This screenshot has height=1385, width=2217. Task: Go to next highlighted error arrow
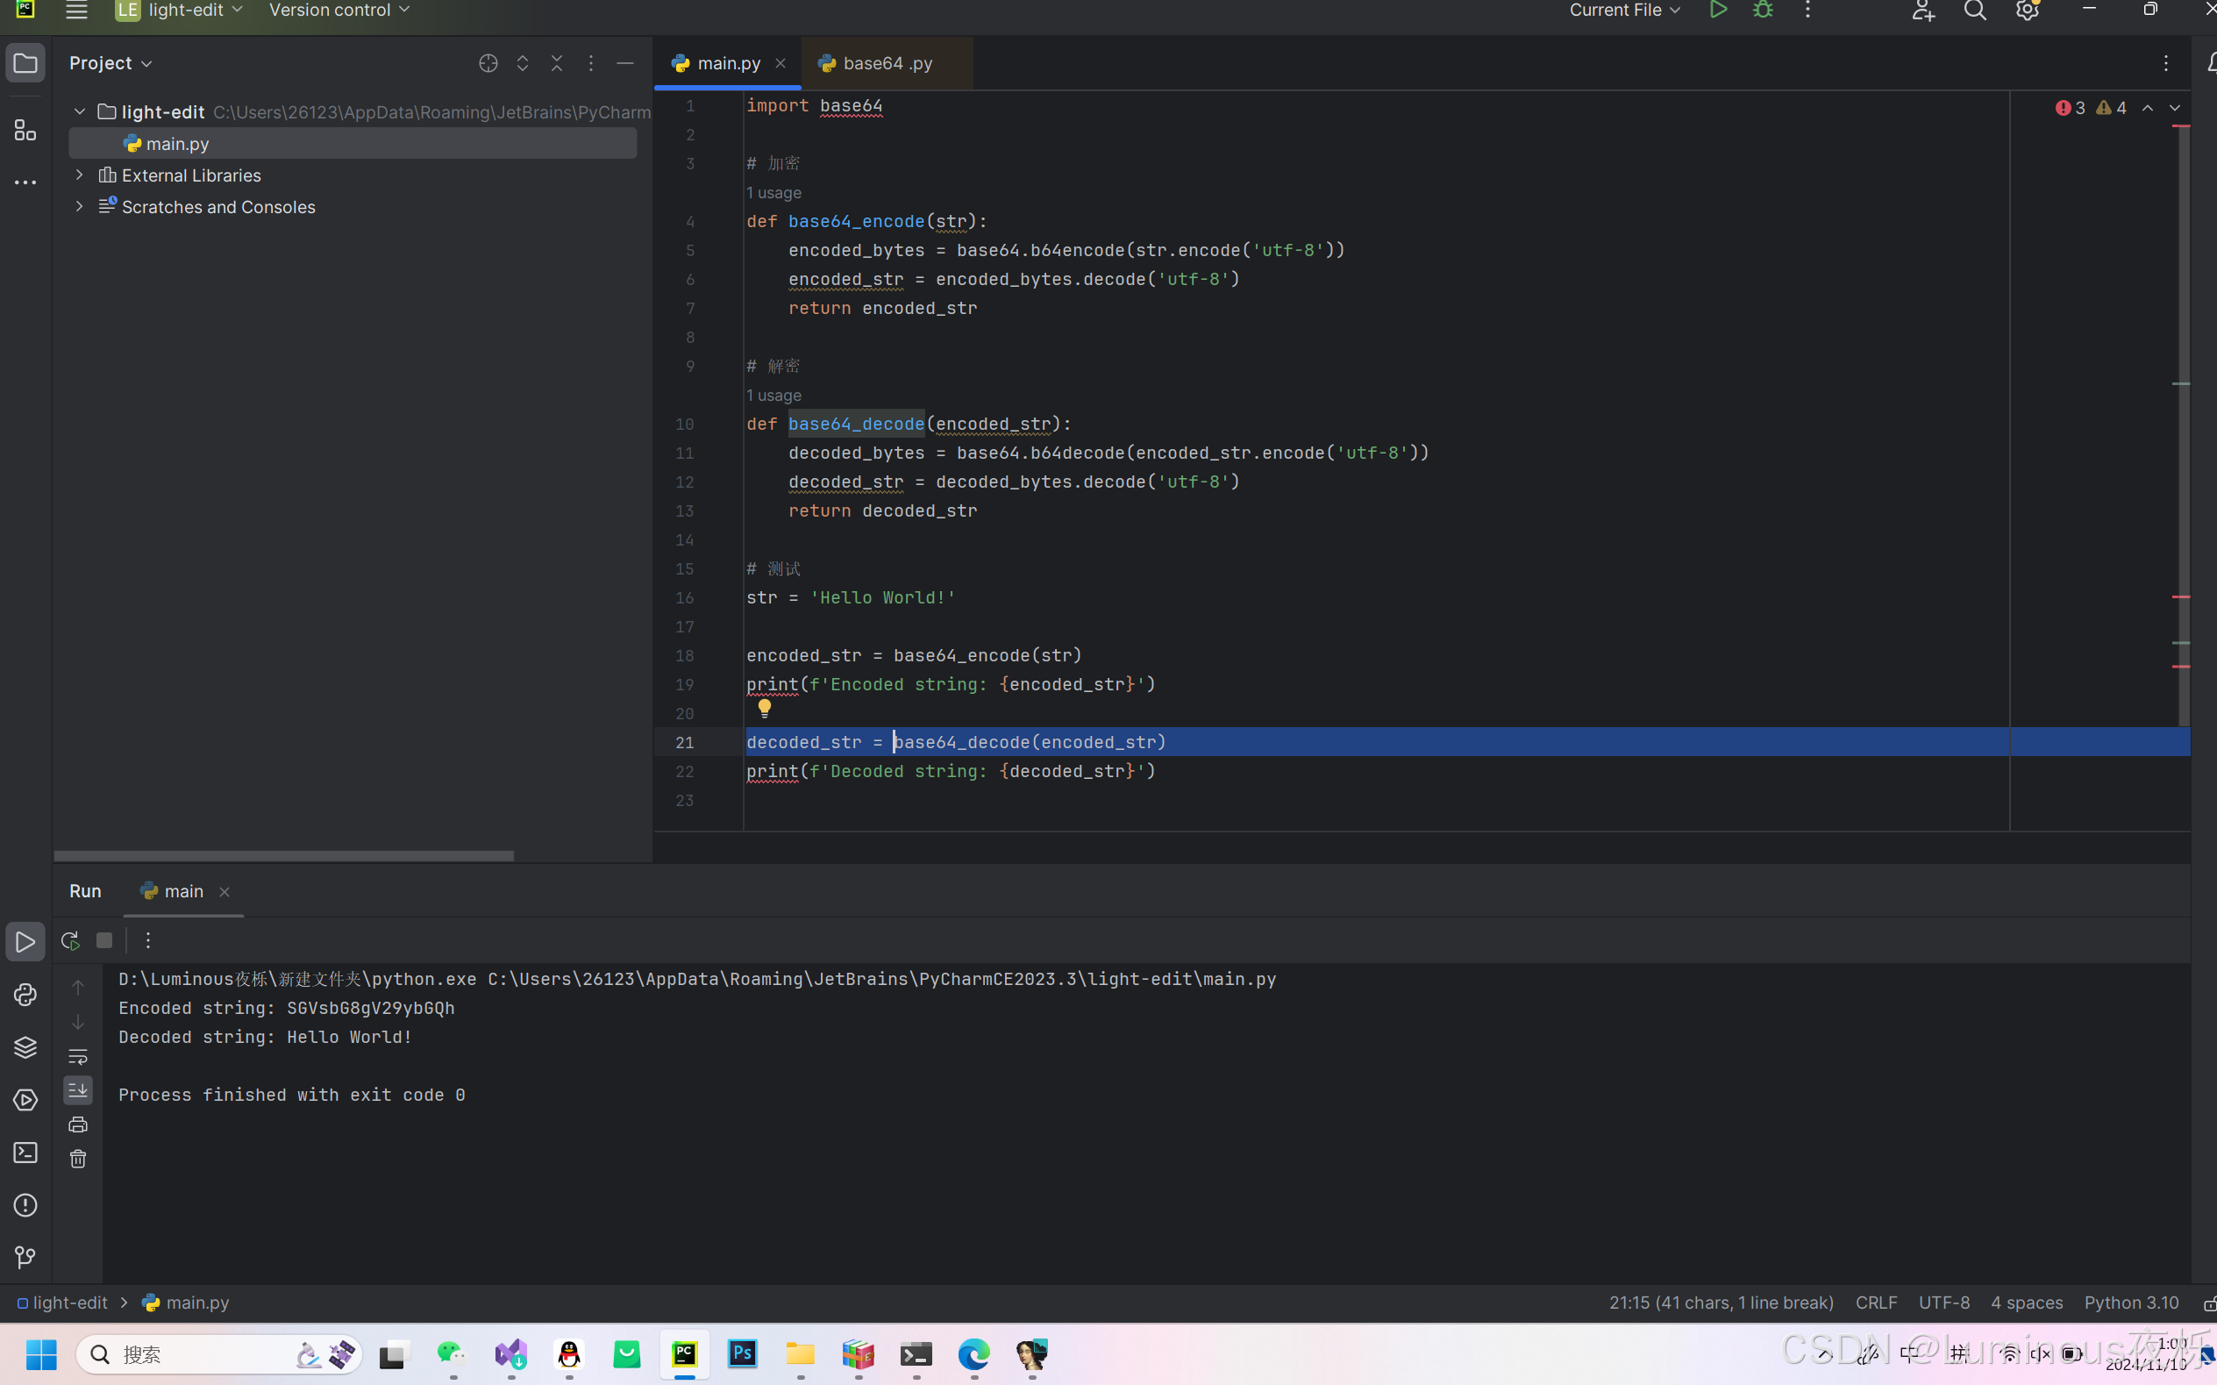pyautogui.click(x=2175, y=108)
